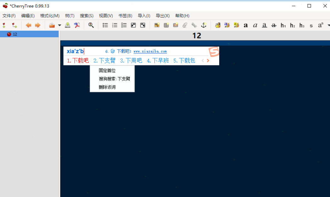Toggle small text formatting
This screenshot has width=330, height=197.
(x=311, y=26)
